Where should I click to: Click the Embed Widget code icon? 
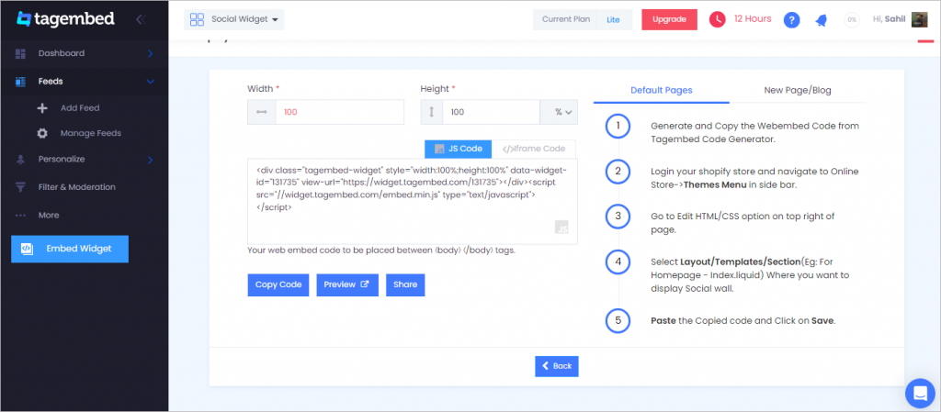(x=27, y=249)
